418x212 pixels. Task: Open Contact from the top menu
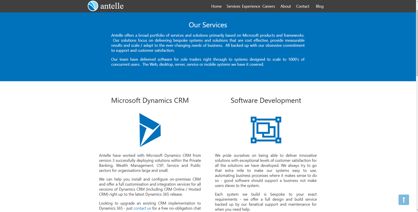302,6
